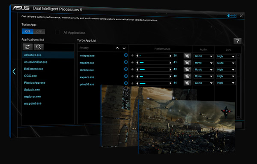Open Audio dropdown for notepad.exe (Game)
The width and height of the screenshot is (257, 164).
click(x=203, y=56)
